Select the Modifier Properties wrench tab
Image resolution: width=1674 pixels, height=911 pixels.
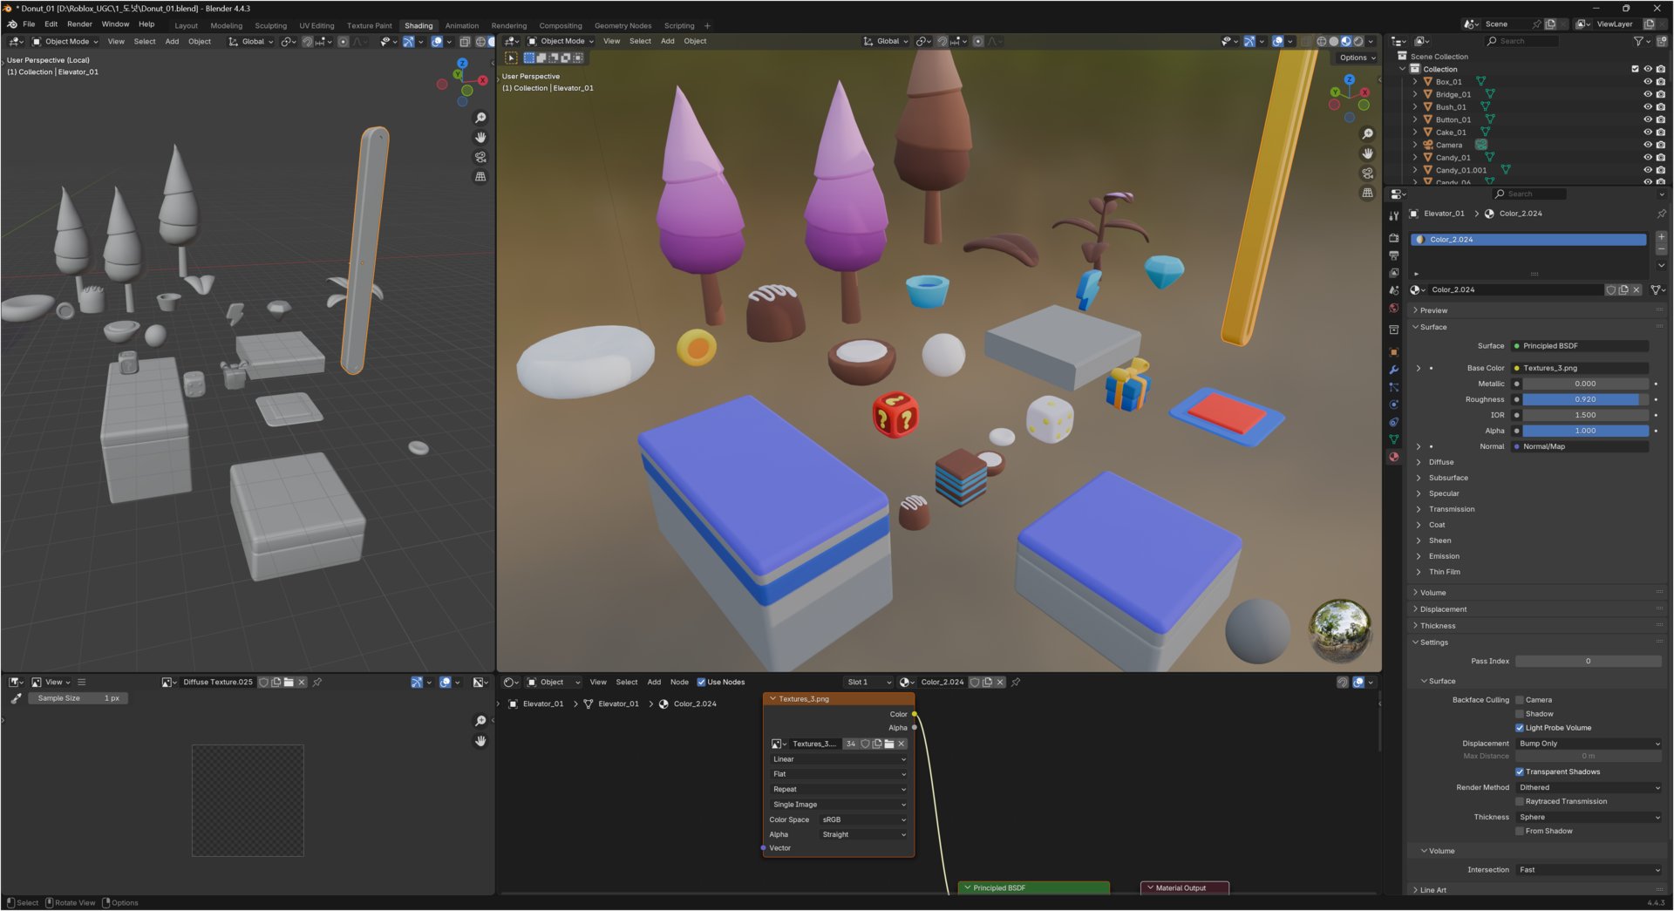pyautogui.click(x=1393, y=371)
